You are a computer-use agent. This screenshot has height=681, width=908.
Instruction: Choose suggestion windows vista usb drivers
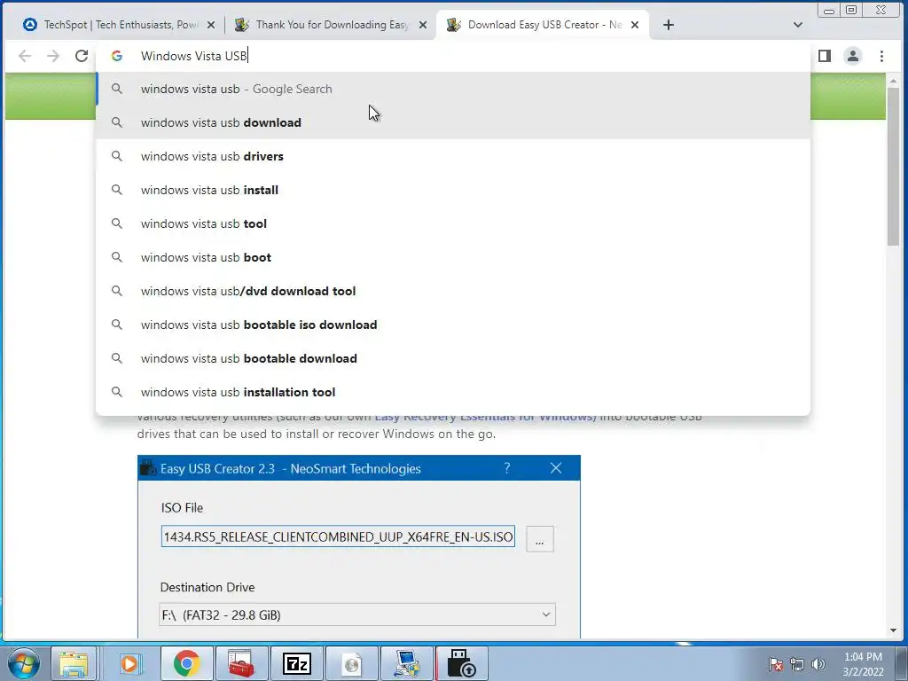click(x=453, y=156)
